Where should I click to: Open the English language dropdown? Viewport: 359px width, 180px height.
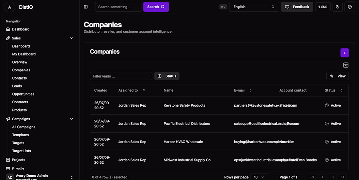click(x=254, y=7)
